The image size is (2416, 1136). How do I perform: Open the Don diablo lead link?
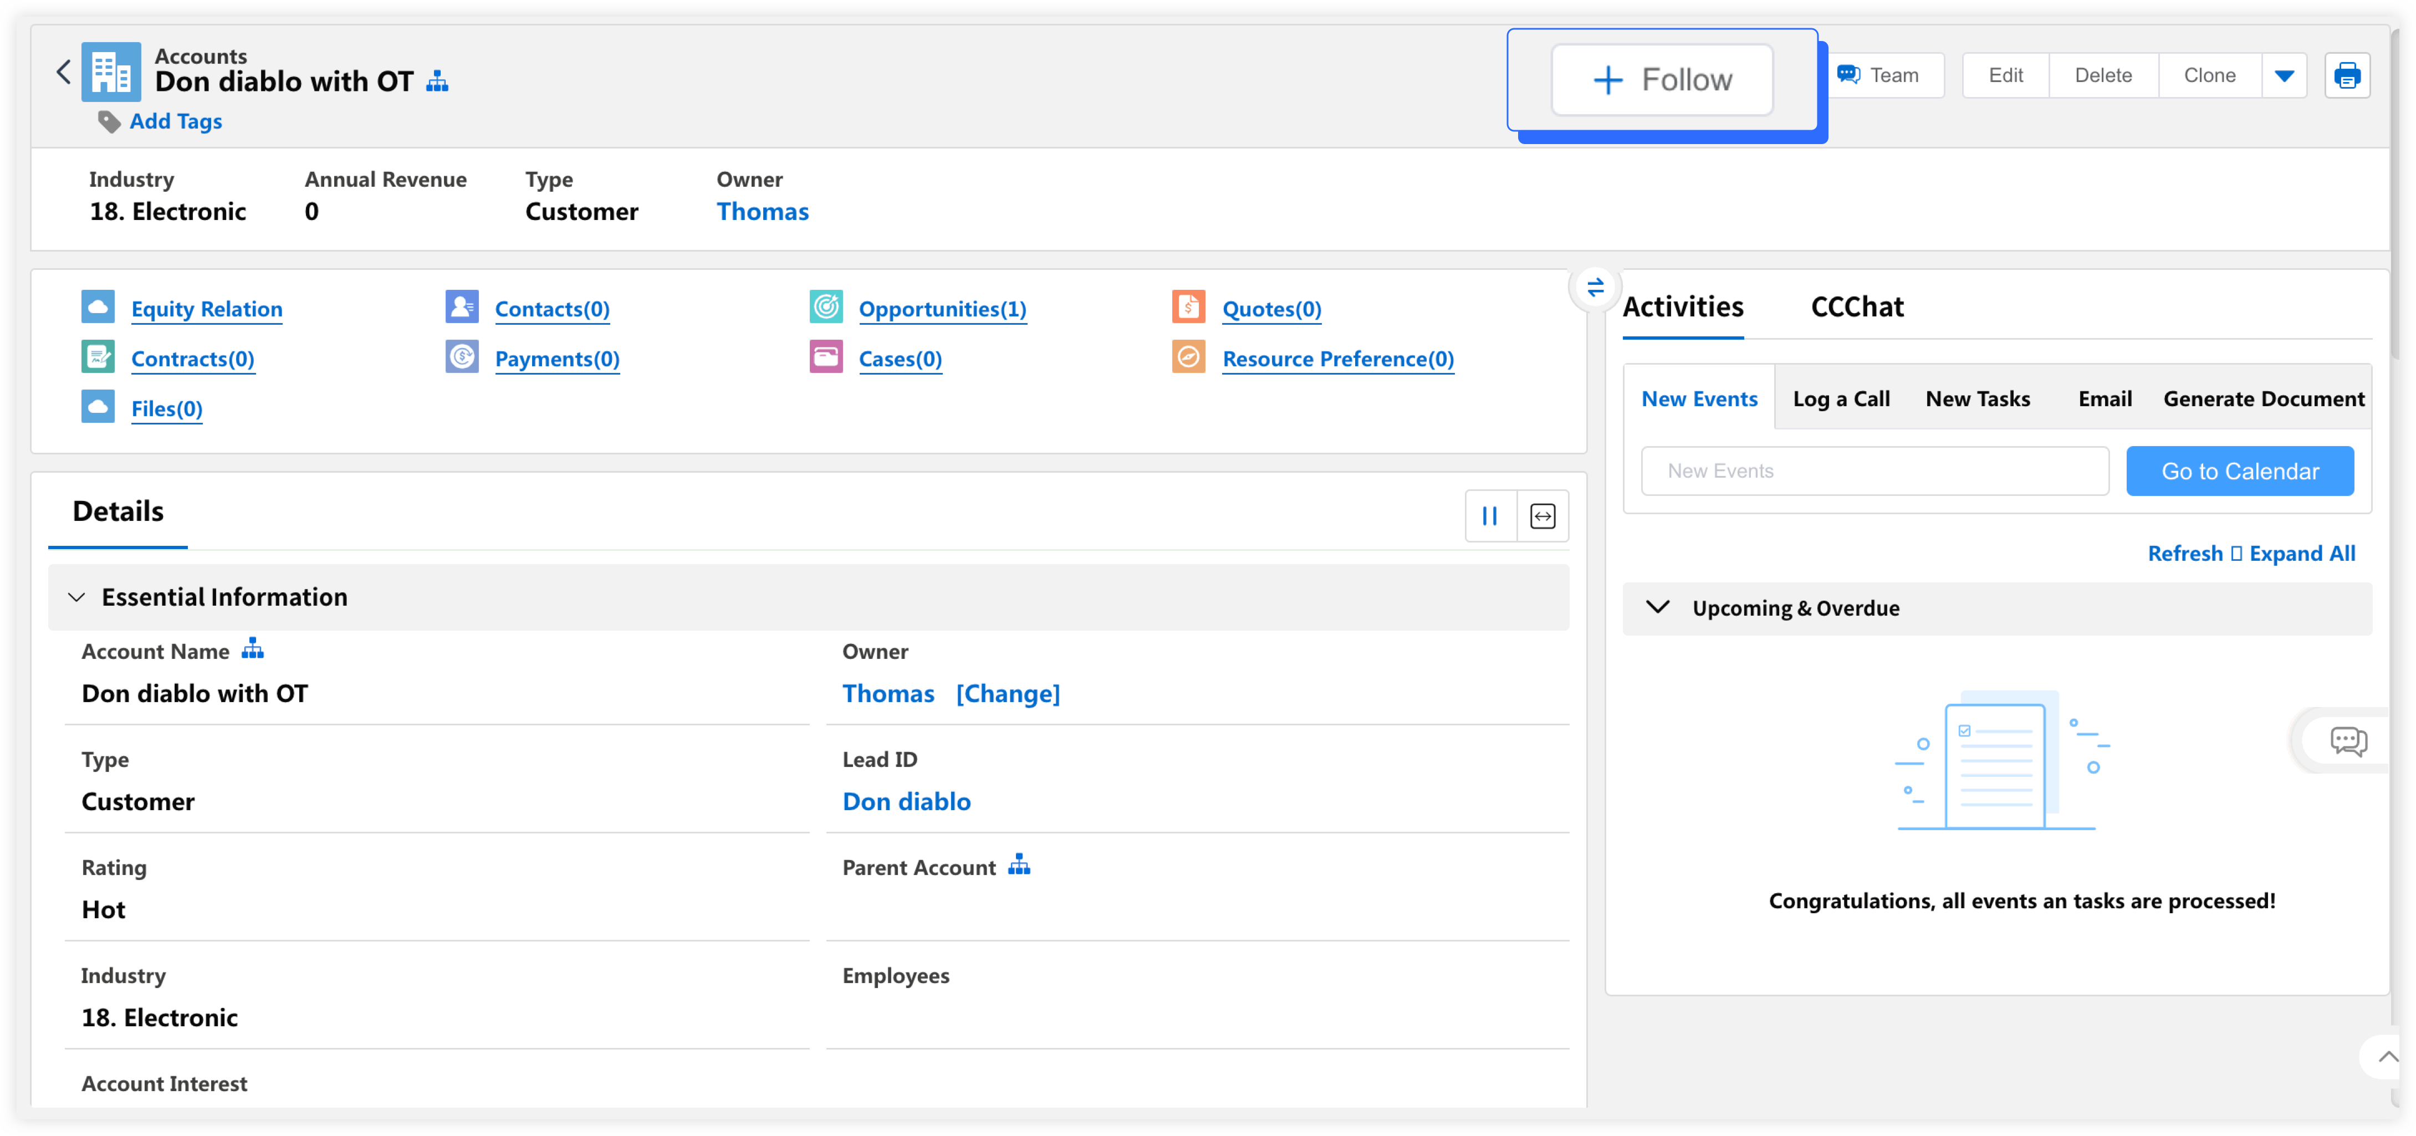tap(906, 801)
